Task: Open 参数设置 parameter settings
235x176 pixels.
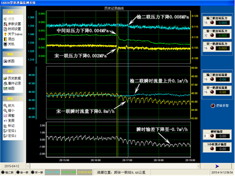Action: click(x=14, y=24)
